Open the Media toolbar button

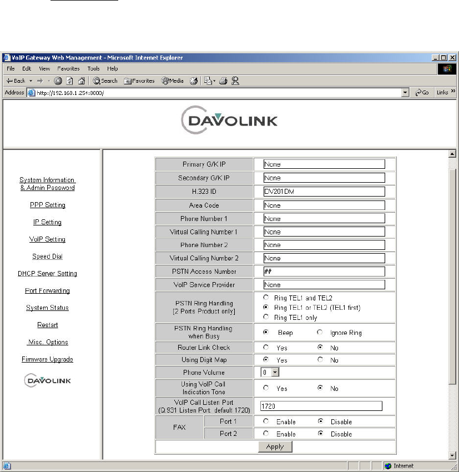click(x=173, y=81)
